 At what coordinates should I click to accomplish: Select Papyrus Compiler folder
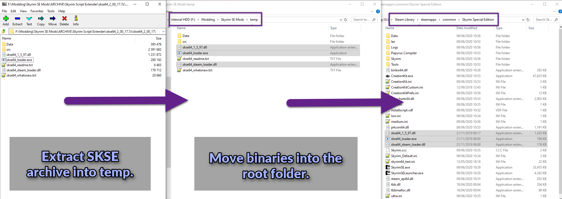pyautogui.click(x=404, y=53)
